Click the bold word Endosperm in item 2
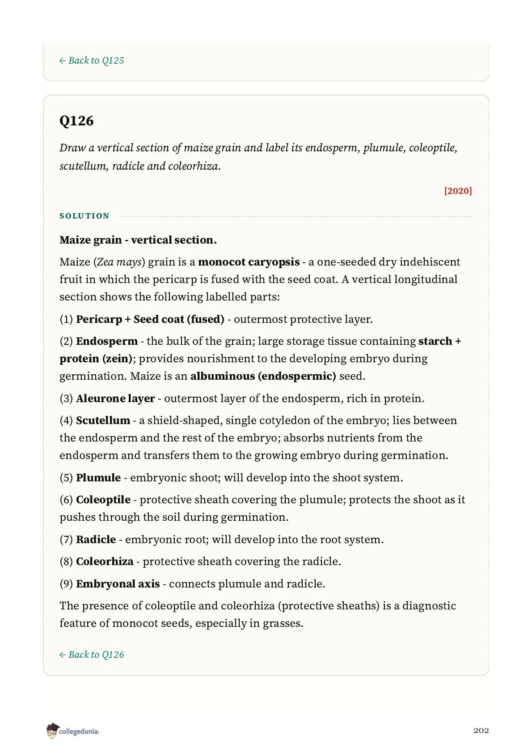 (x=107, y=341)
